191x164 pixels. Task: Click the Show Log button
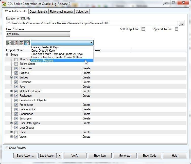click(100, 156)
